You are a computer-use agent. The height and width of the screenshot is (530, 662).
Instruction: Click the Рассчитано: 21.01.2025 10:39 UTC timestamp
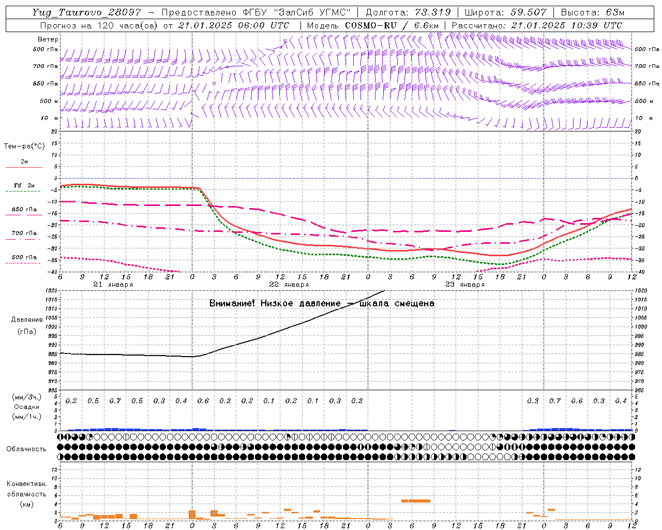(537, 25)
